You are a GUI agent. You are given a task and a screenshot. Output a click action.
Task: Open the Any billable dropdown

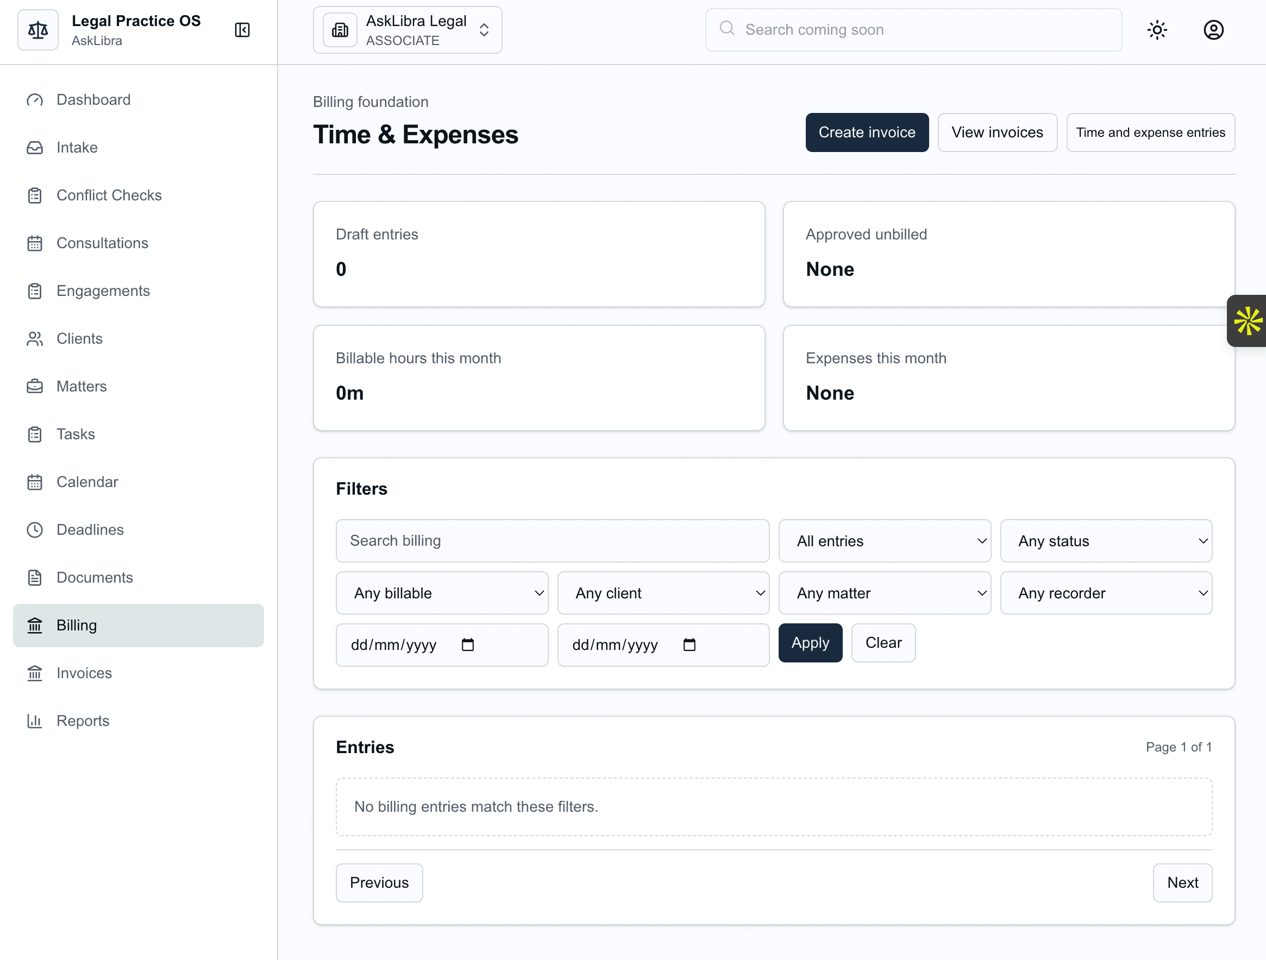coord(442,593)
